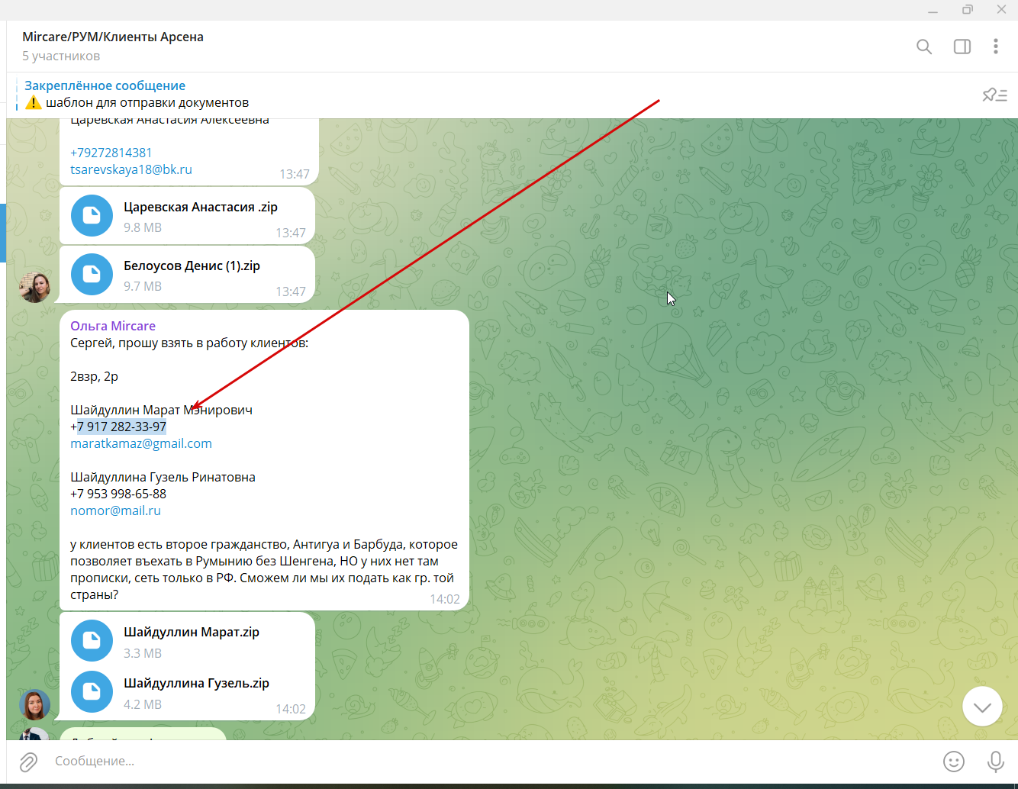Download Белоусов Денис (1).zip file

pyautogui.click(x=92, y=275)
